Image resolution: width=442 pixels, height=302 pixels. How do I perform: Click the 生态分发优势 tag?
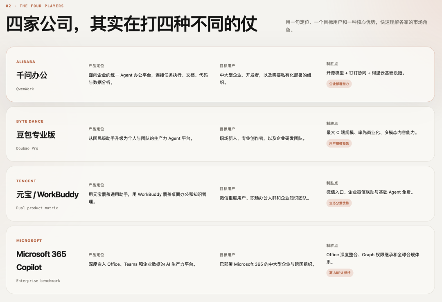[339, 203]
